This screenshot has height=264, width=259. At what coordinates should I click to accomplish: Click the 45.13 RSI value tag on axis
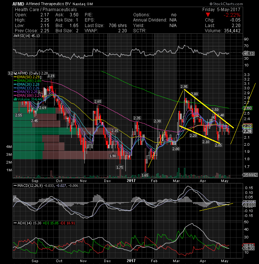pyautogui.click(x=249, y=54)
